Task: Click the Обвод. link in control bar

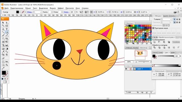Action: coord(29,12)
